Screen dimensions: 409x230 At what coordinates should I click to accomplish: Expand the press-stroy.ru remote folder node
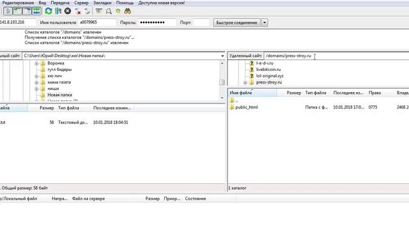point(245,82)
